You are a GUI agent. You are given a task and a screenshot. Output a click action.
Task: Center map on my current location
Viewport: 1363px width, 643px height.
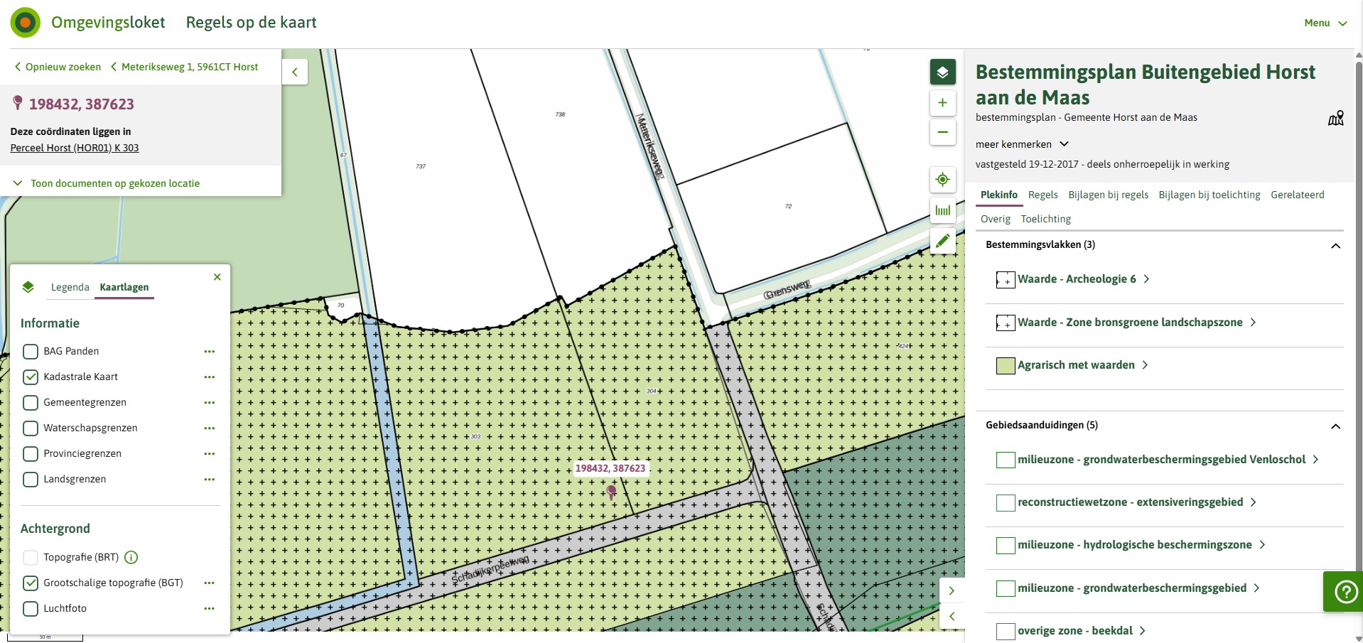pyautogui.click(x=942, y=180)
